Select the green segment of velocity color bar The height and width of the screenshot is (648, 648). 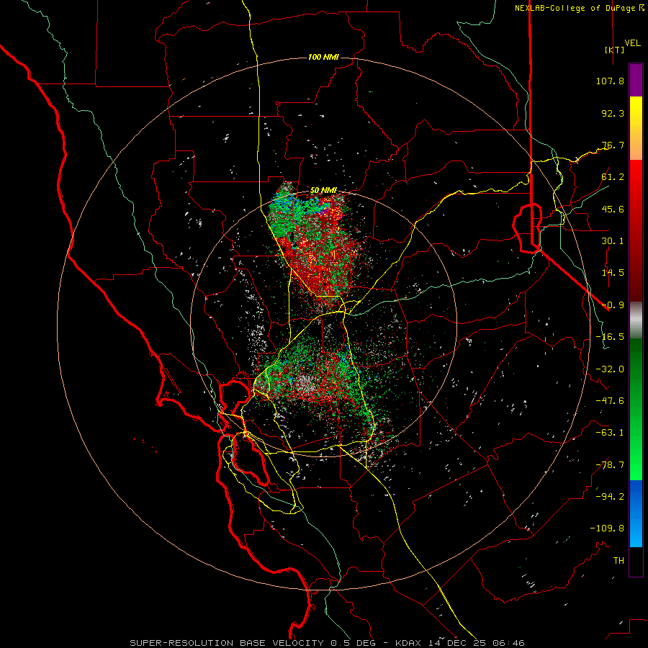coord(636,409)
